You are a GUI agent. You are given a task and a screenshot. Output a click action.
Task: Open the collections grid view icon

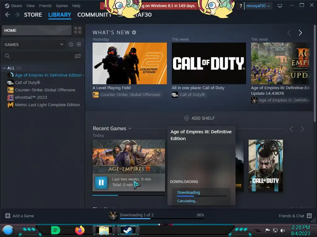pyautogui.click(x=77, y=30)
